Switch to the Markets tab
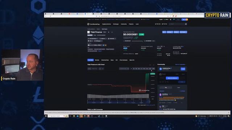 [x=97, y=60]
